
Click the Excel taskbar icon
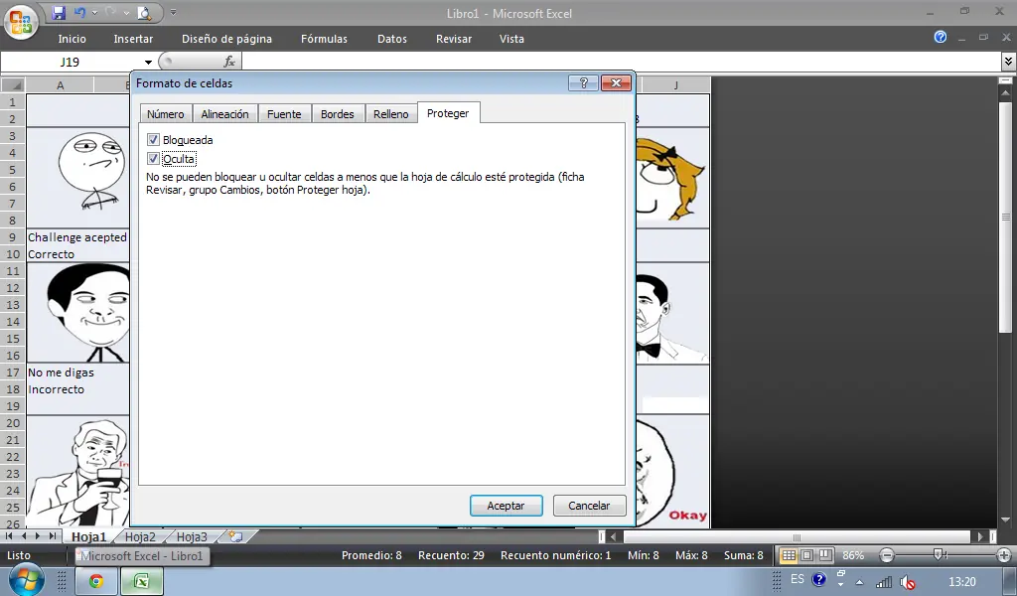(141, 581)
